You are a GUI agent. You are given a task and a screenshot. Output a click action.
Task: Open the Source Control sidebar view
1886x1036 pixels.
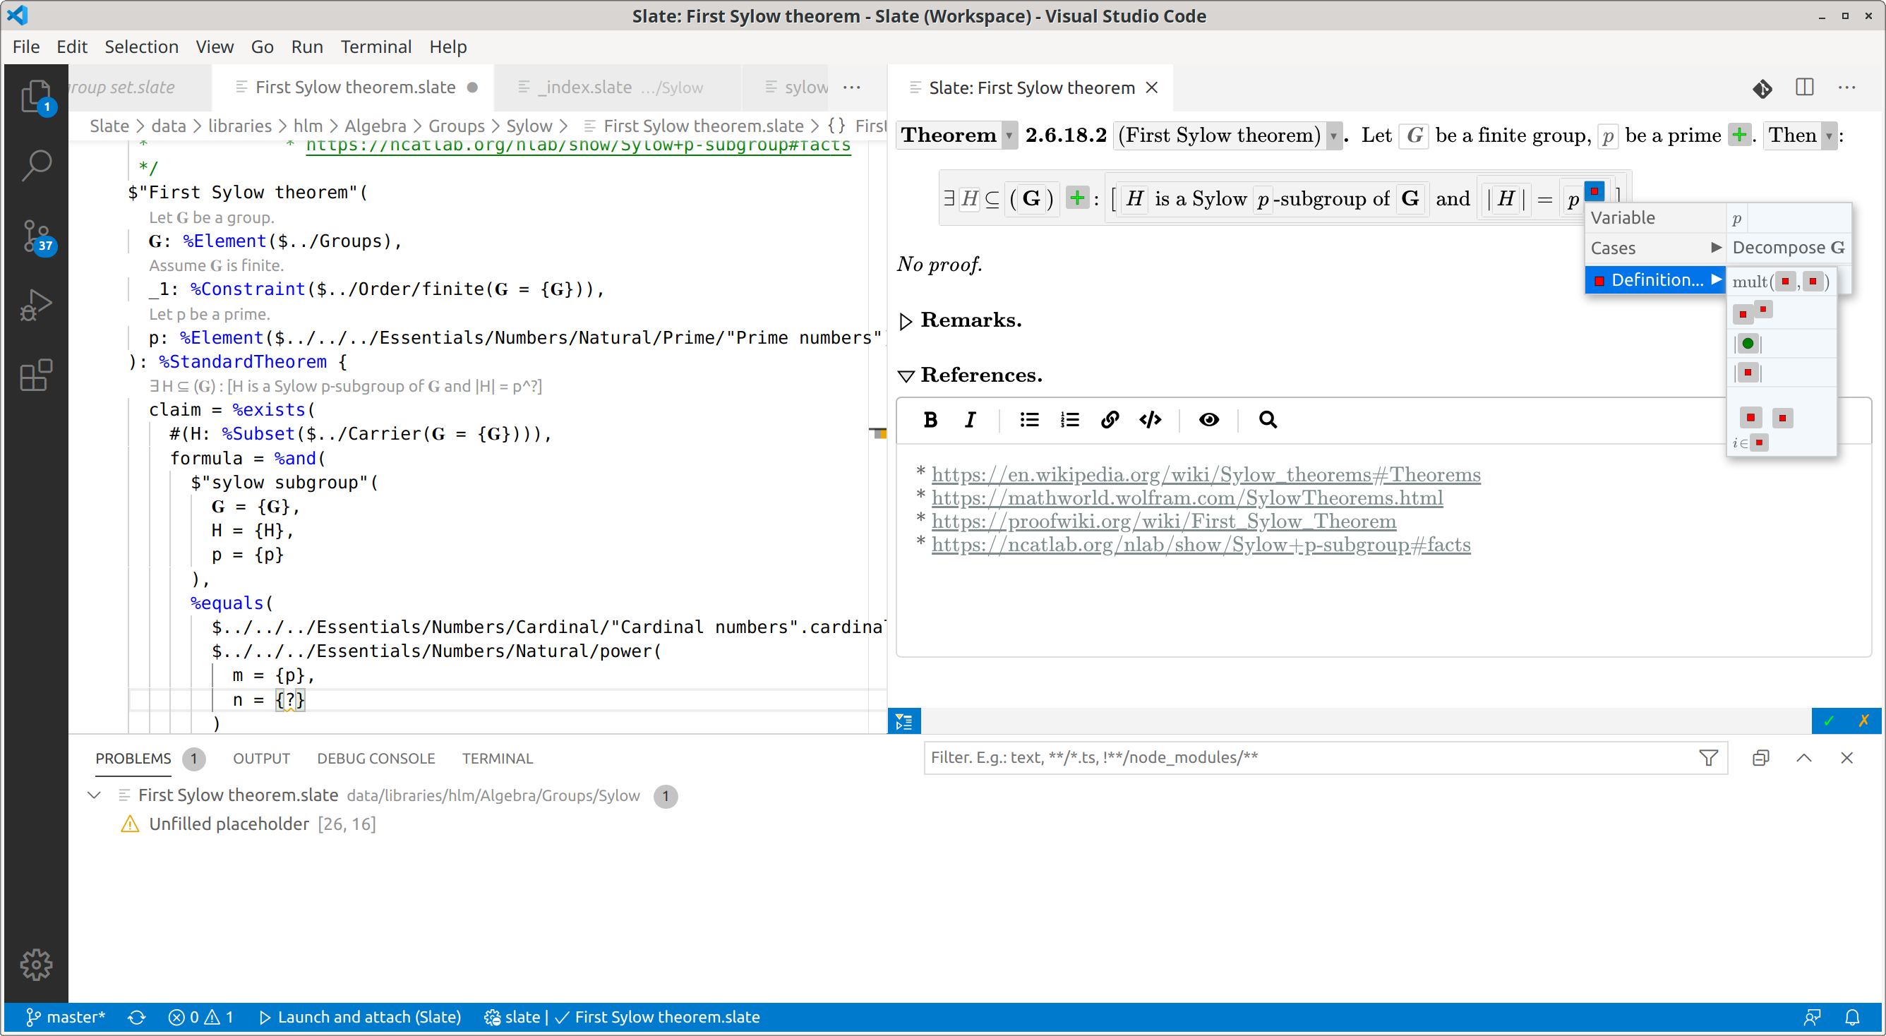click(35, 236)
